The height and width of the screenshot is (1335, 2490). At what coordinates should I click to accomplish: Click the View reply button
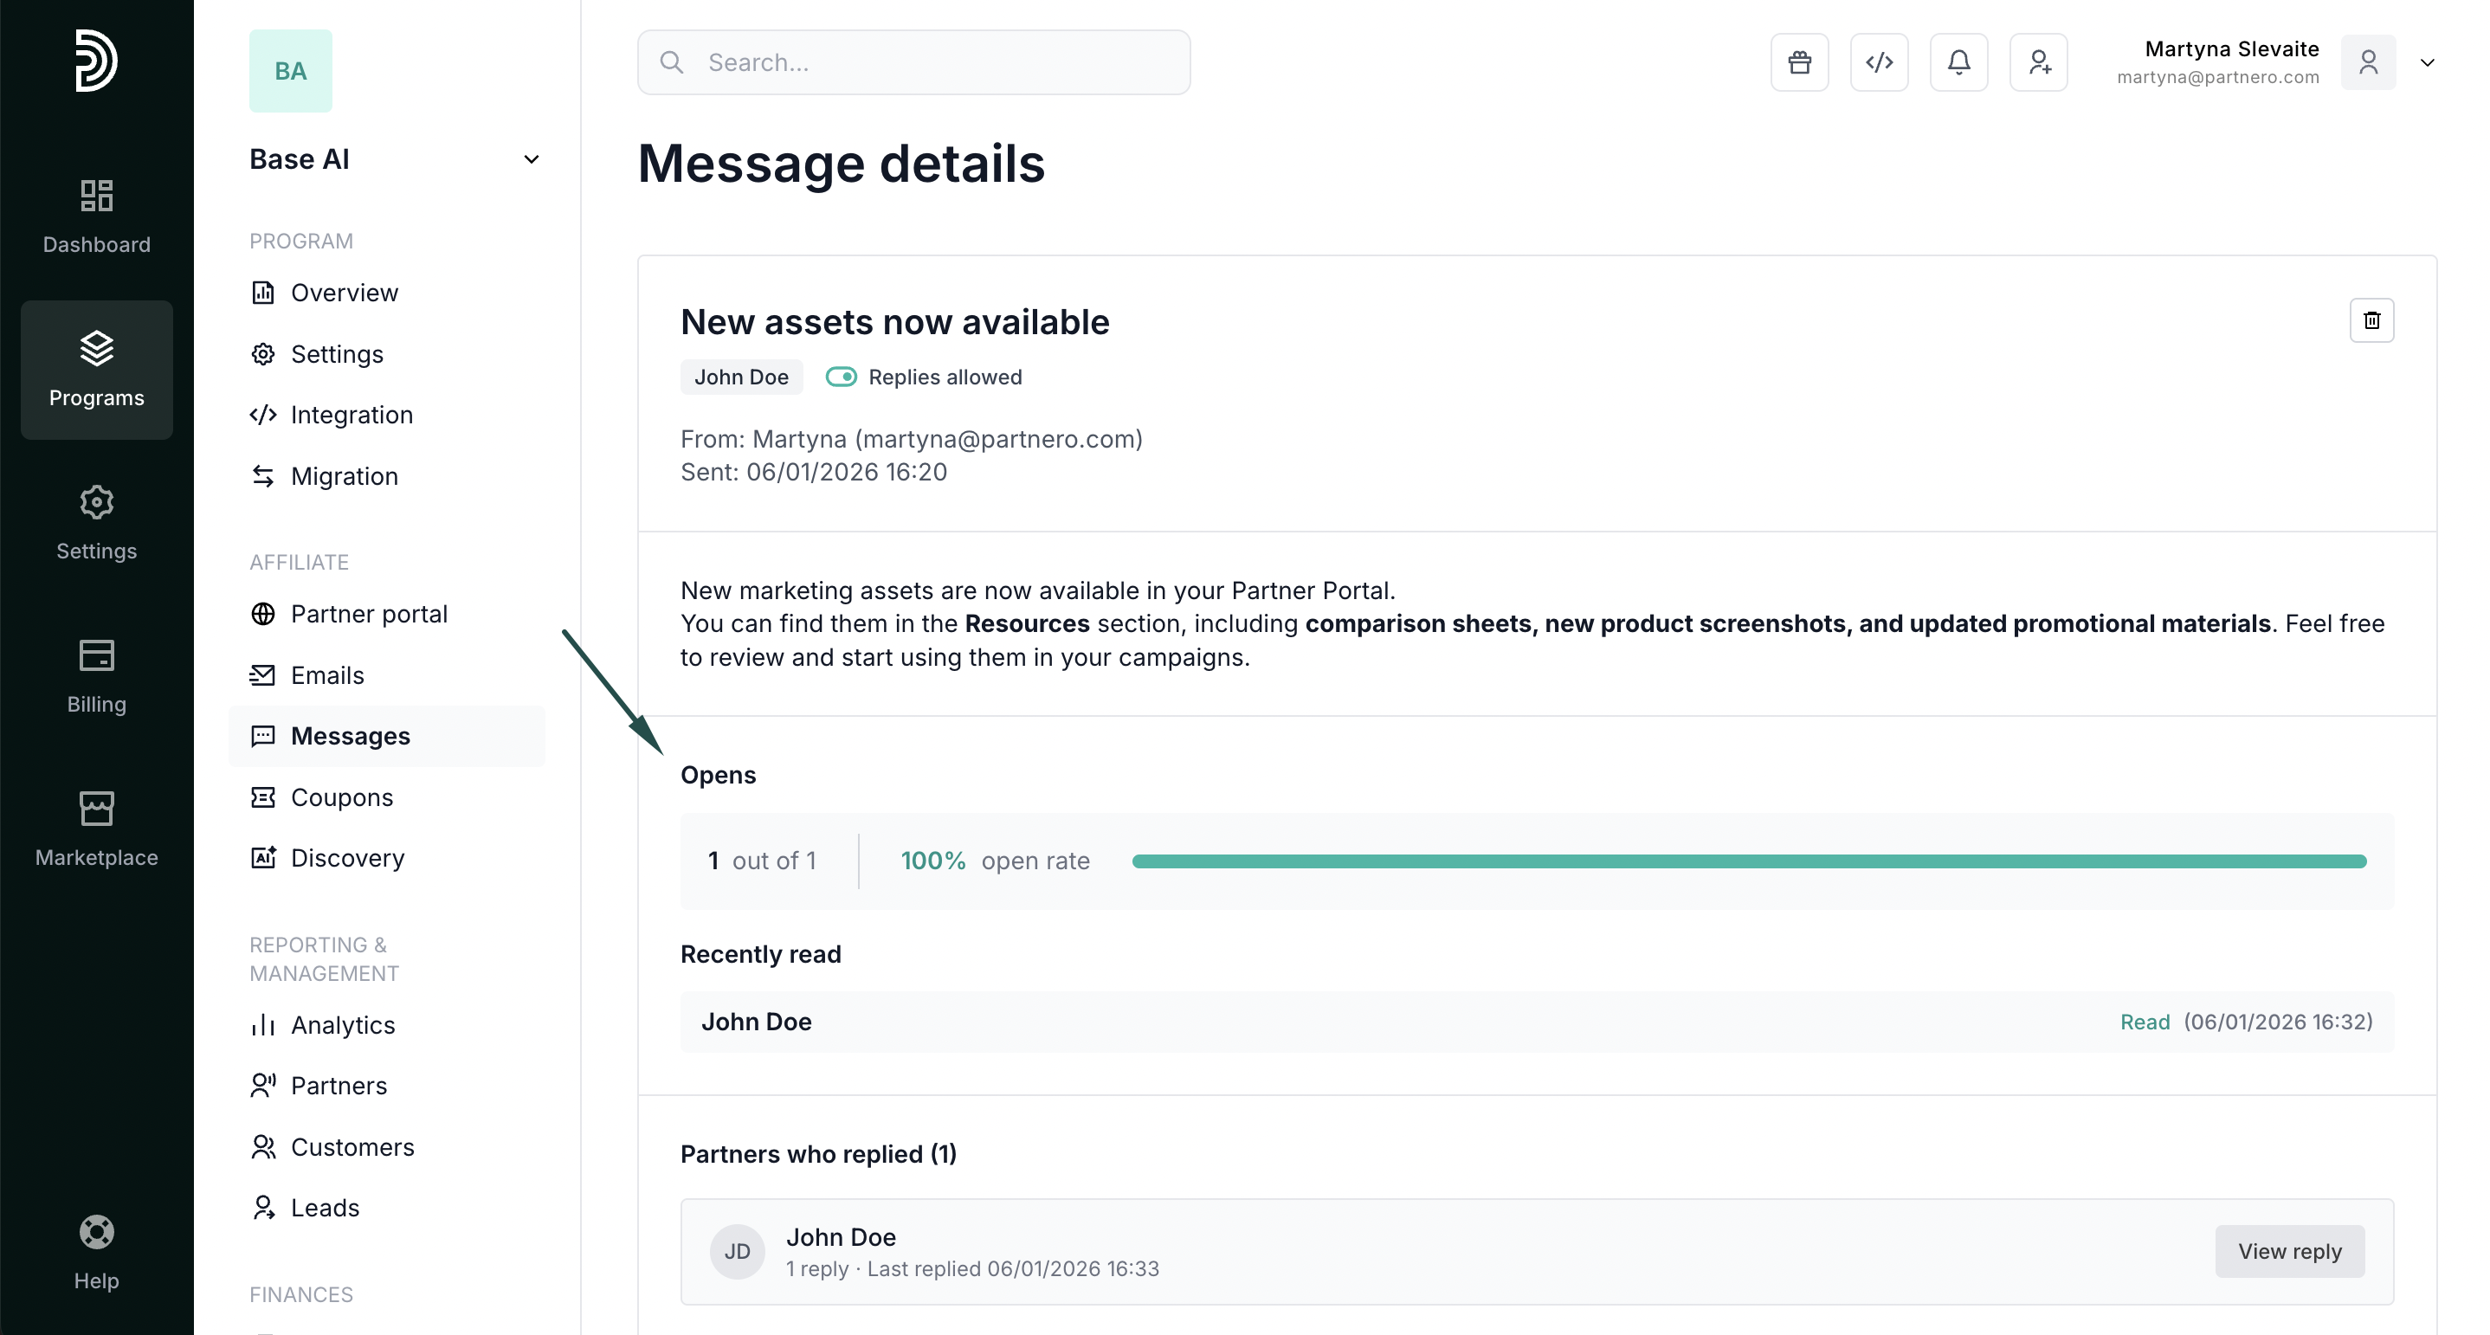2289,1251
